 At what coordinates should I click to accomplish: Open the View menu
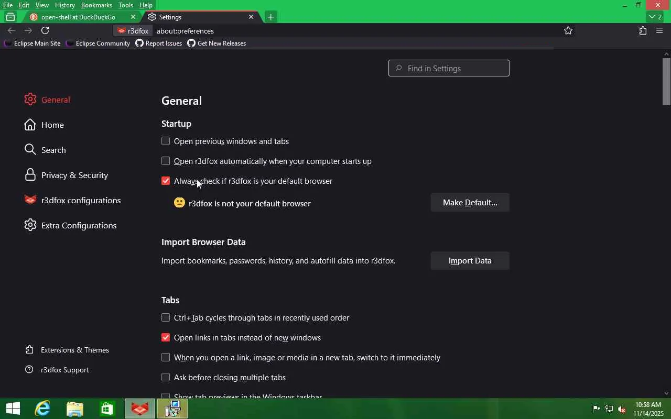tap(42, 5)
